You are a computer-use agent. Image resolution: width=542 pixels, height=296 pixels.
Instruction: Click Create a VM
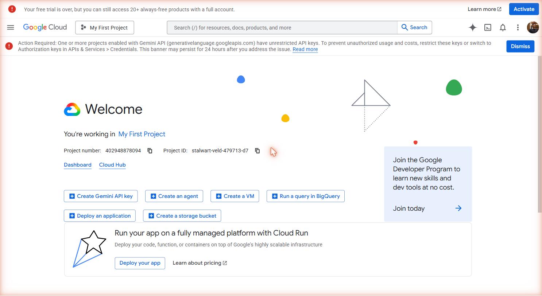pos(235,196)
